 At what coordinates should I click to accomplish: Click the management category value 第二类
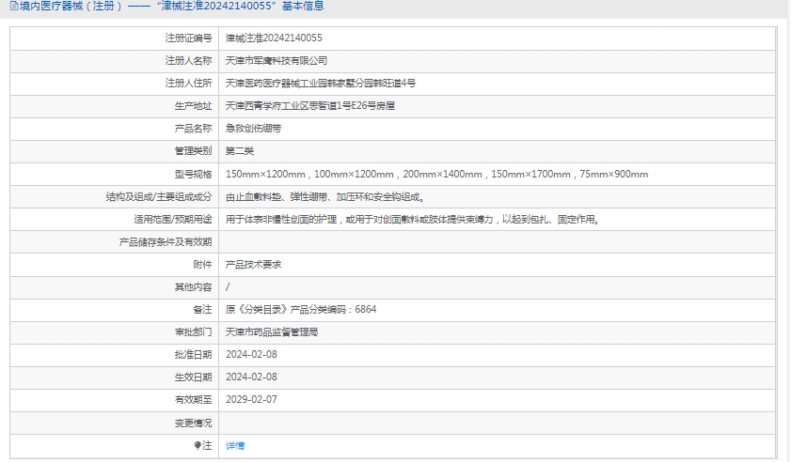tap(240, 151)
